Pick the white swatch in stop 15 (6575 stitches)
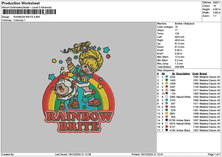222x157 pixels. click(166, 123)
